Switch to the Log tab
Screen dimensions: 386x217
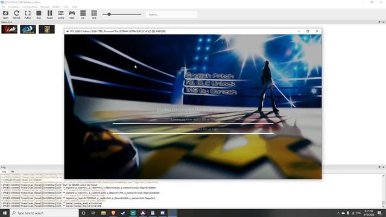4,171
